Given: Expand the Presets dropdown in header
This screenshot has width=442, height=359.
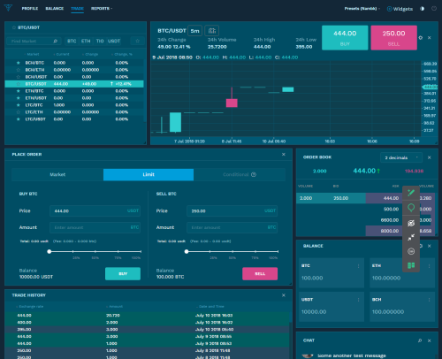Looking at the screenshot, I should click(x=362, y=9).
